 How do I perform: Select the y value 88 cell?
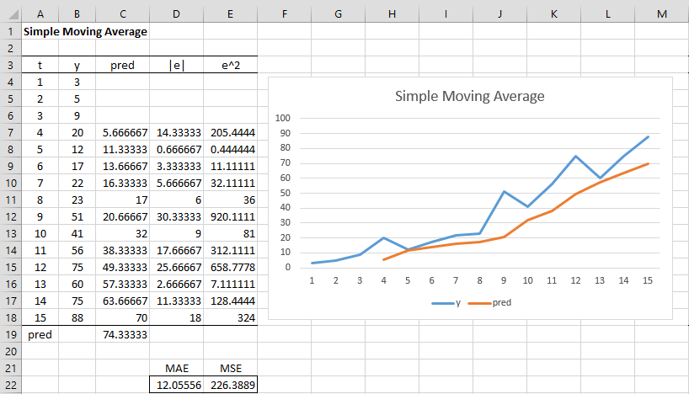77,318
